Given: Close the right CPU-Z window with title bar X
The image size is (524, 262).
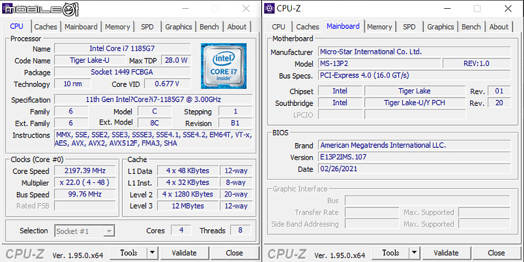Looking at the screenshot, I should 508,9.
